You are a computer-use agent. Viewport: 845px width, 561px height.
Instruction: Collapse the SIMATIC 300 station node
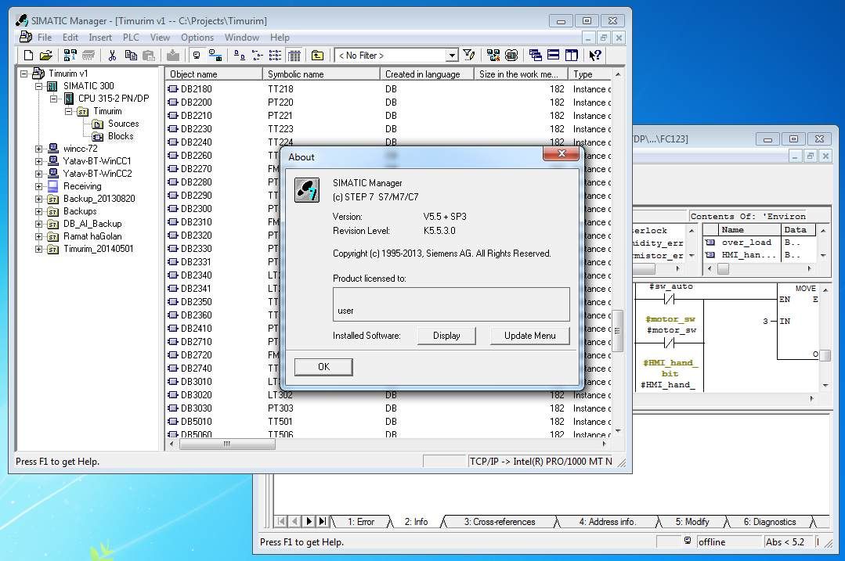point(39,86)
